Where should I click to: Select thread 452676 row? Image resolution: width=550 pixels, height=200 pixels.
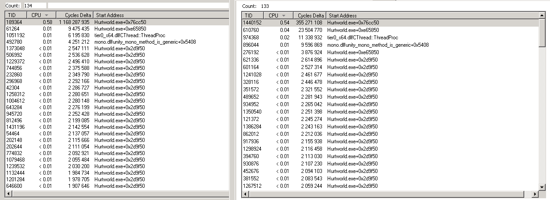click(390, 171)
